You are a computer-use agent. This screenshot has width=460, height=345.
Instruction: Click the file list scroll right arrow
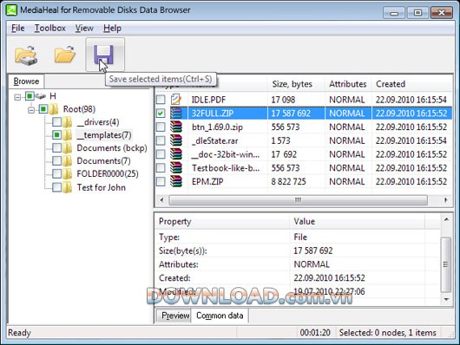[x=445, y=200]
